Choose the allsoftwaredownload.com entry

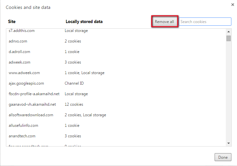pyautogui.click(x=31, y=115)
